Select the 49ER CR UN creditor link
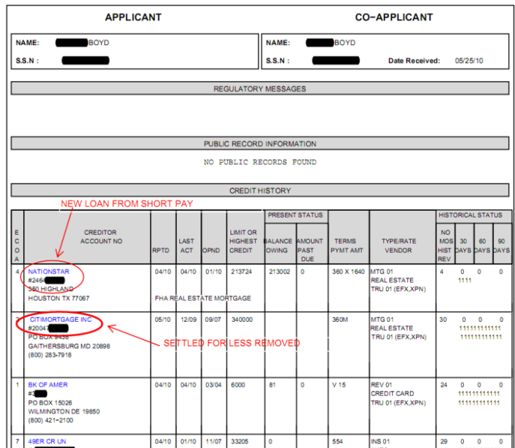 click(x=48, y=440)
